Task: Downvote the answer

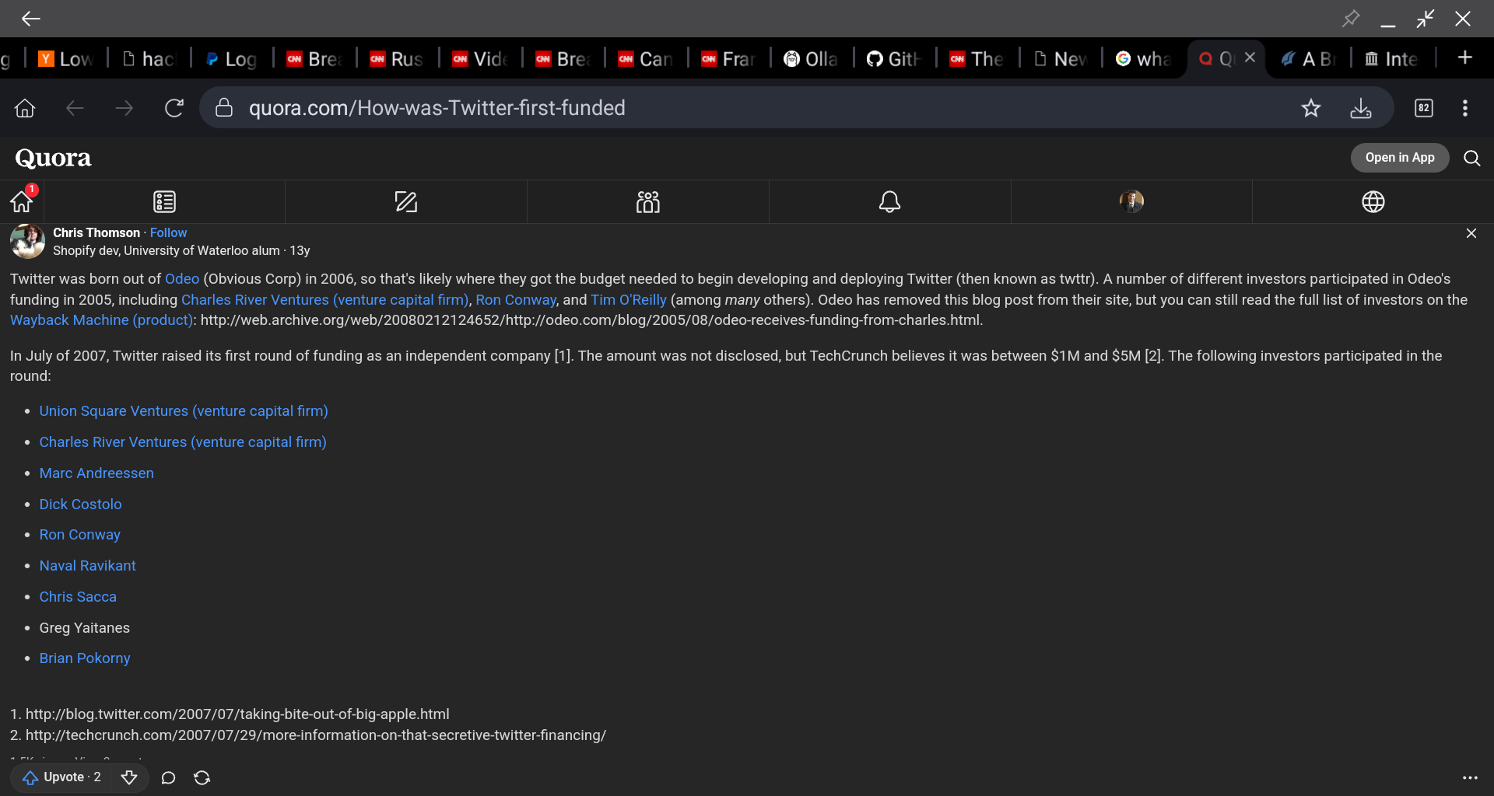Action: tap(129, 777)
